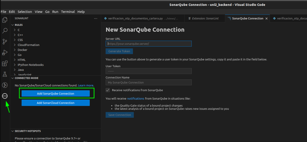Image resolution: width=307 pixels, height=142 pixels.
Task: Expand the C rules node
Action: (15, 30)
